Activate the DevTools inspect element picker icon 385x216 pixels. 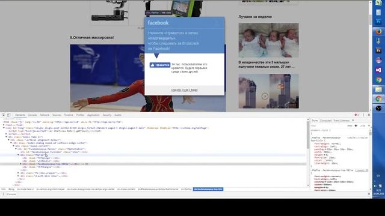click(4, 115)
